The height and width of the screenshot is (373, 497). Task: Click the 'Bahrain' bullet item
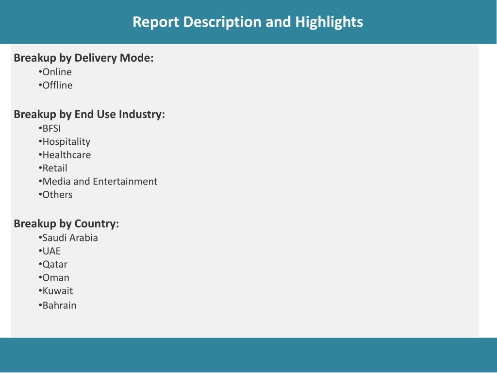(57, 305)
